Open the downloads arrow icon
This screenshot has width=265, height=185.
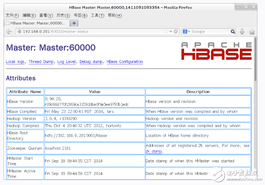tap(242, 31)
